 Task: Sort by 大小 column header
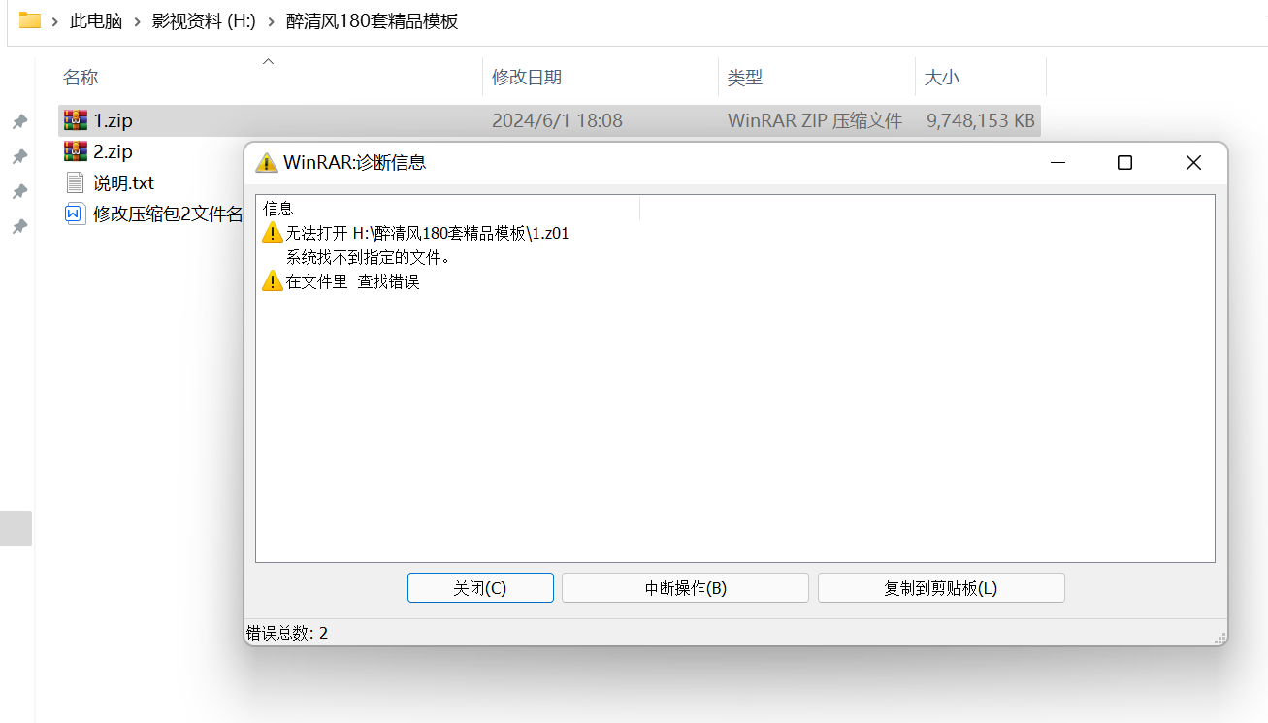point(941,78)
